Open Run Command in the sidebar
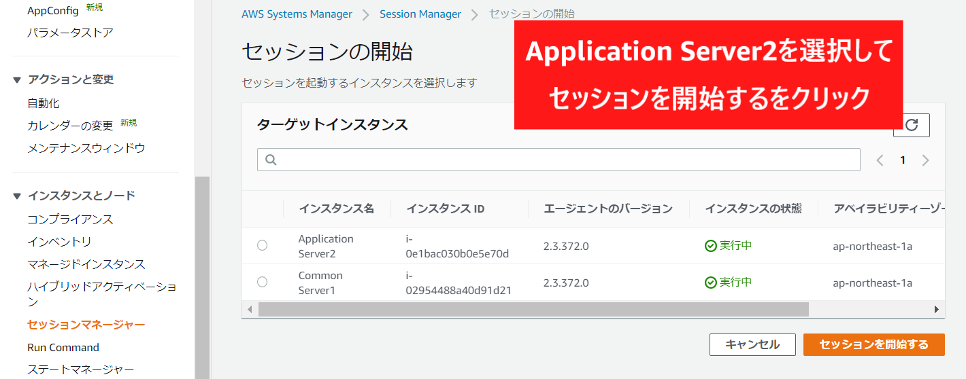This screenshot has width=966, height=379. (x=63, y=347)
